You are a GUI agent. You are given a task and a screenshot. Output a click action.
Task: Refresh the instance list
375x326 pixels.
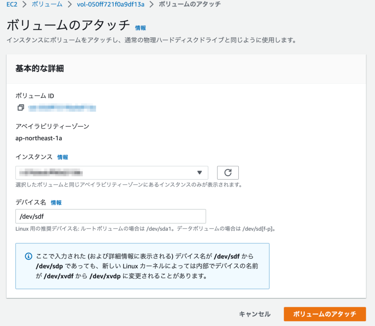[228, 173]
